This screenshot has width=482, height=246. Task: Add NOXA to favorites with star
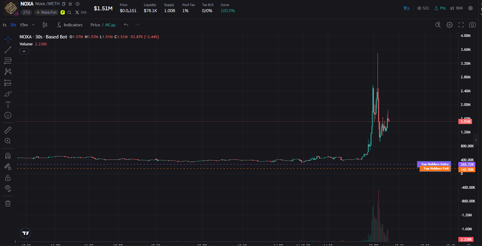tap(70, 4)
